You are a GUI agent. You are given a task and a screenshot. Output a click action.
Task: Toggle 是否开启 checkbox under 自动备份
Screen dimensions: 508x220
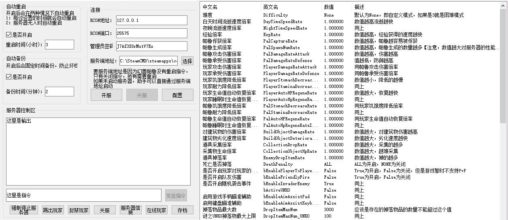(x=9, y=77)
